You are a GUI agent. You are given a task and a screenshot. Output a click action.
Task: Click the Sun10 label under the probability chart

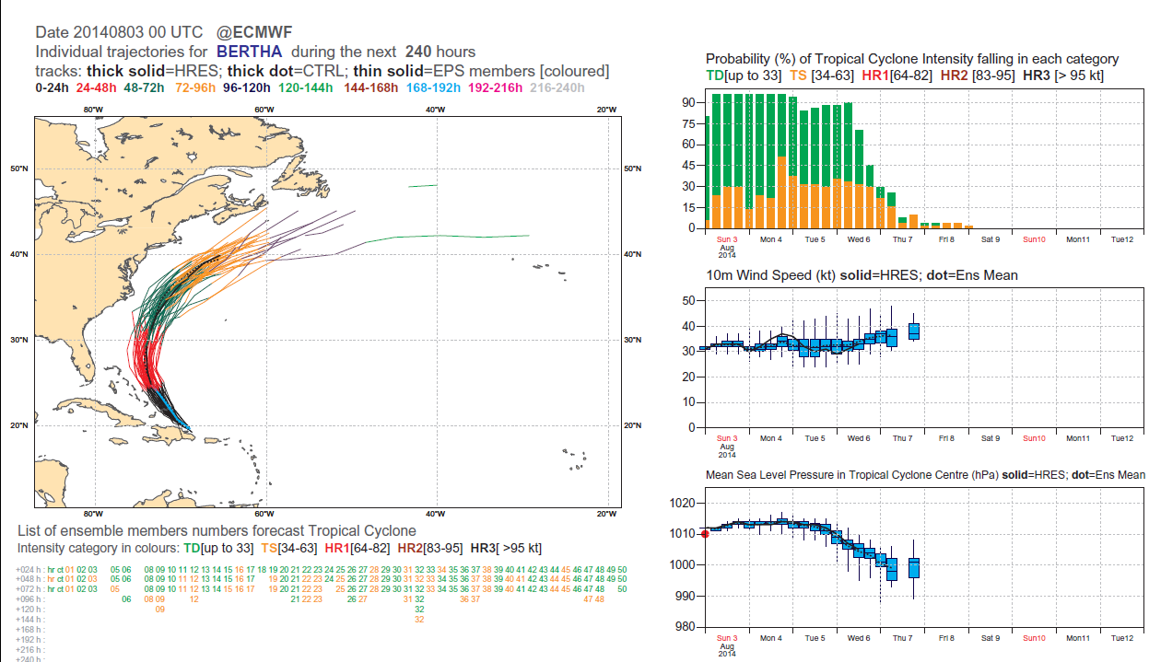pos(1034,239)
